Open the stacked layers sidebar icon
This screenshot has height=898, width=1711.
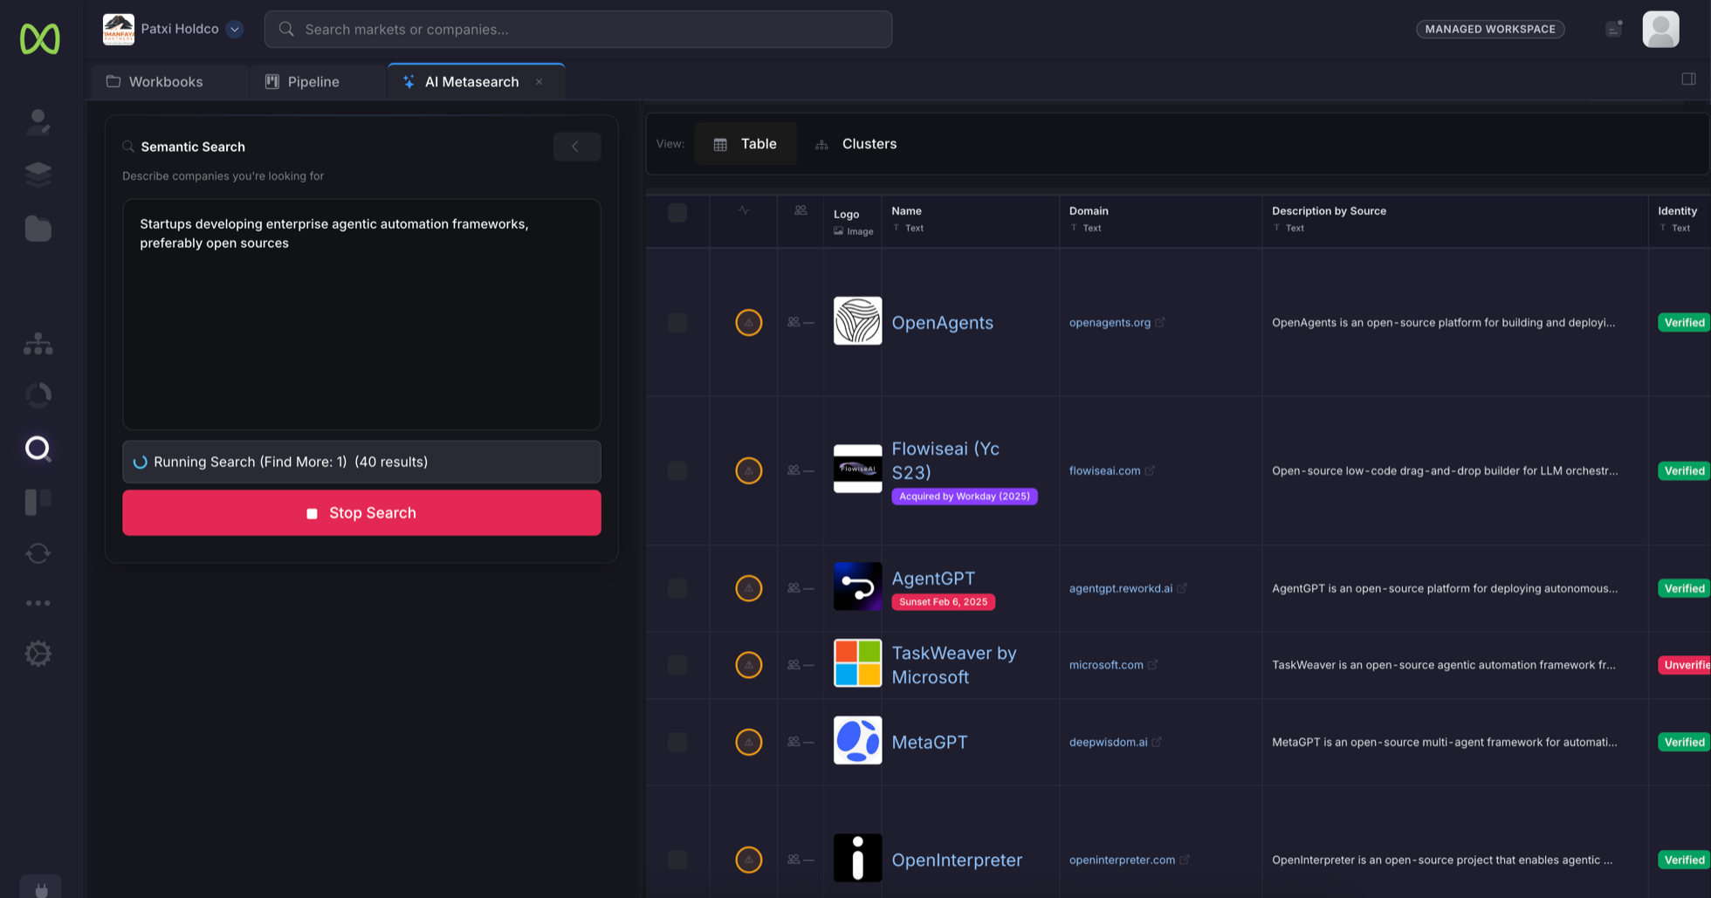coord(38,174)
